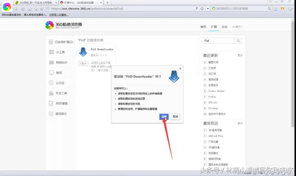
Task: Switch to the 扩展 tab
Action: (214, 27)
